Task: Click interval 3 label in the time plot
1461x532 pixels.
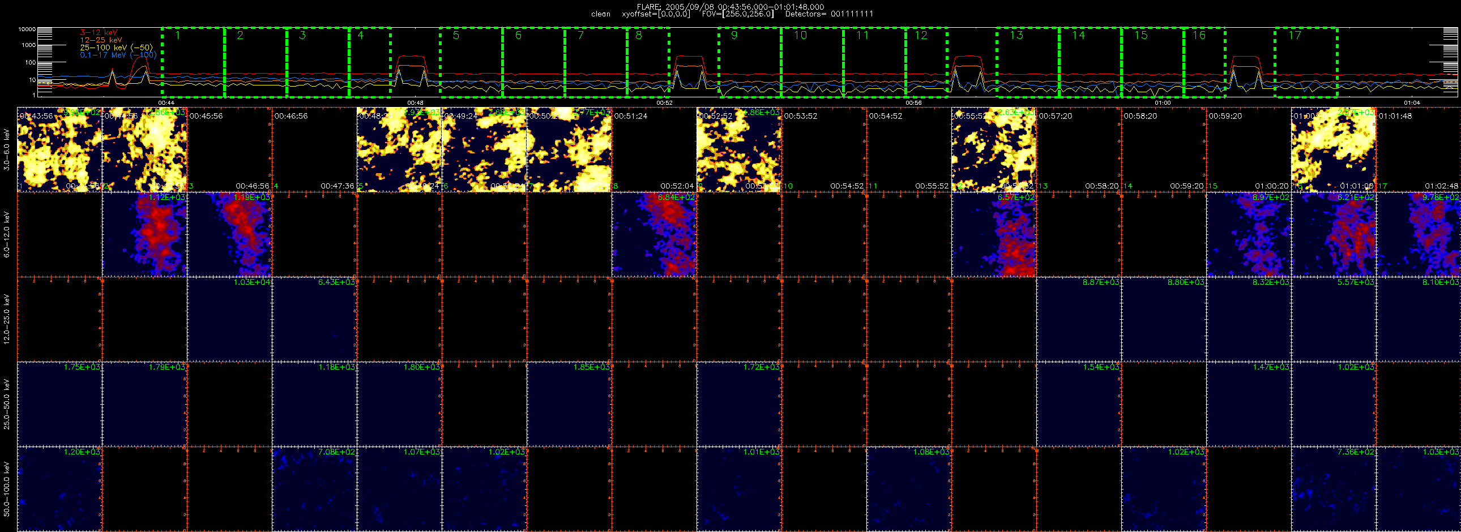Action: pos(302,36)
